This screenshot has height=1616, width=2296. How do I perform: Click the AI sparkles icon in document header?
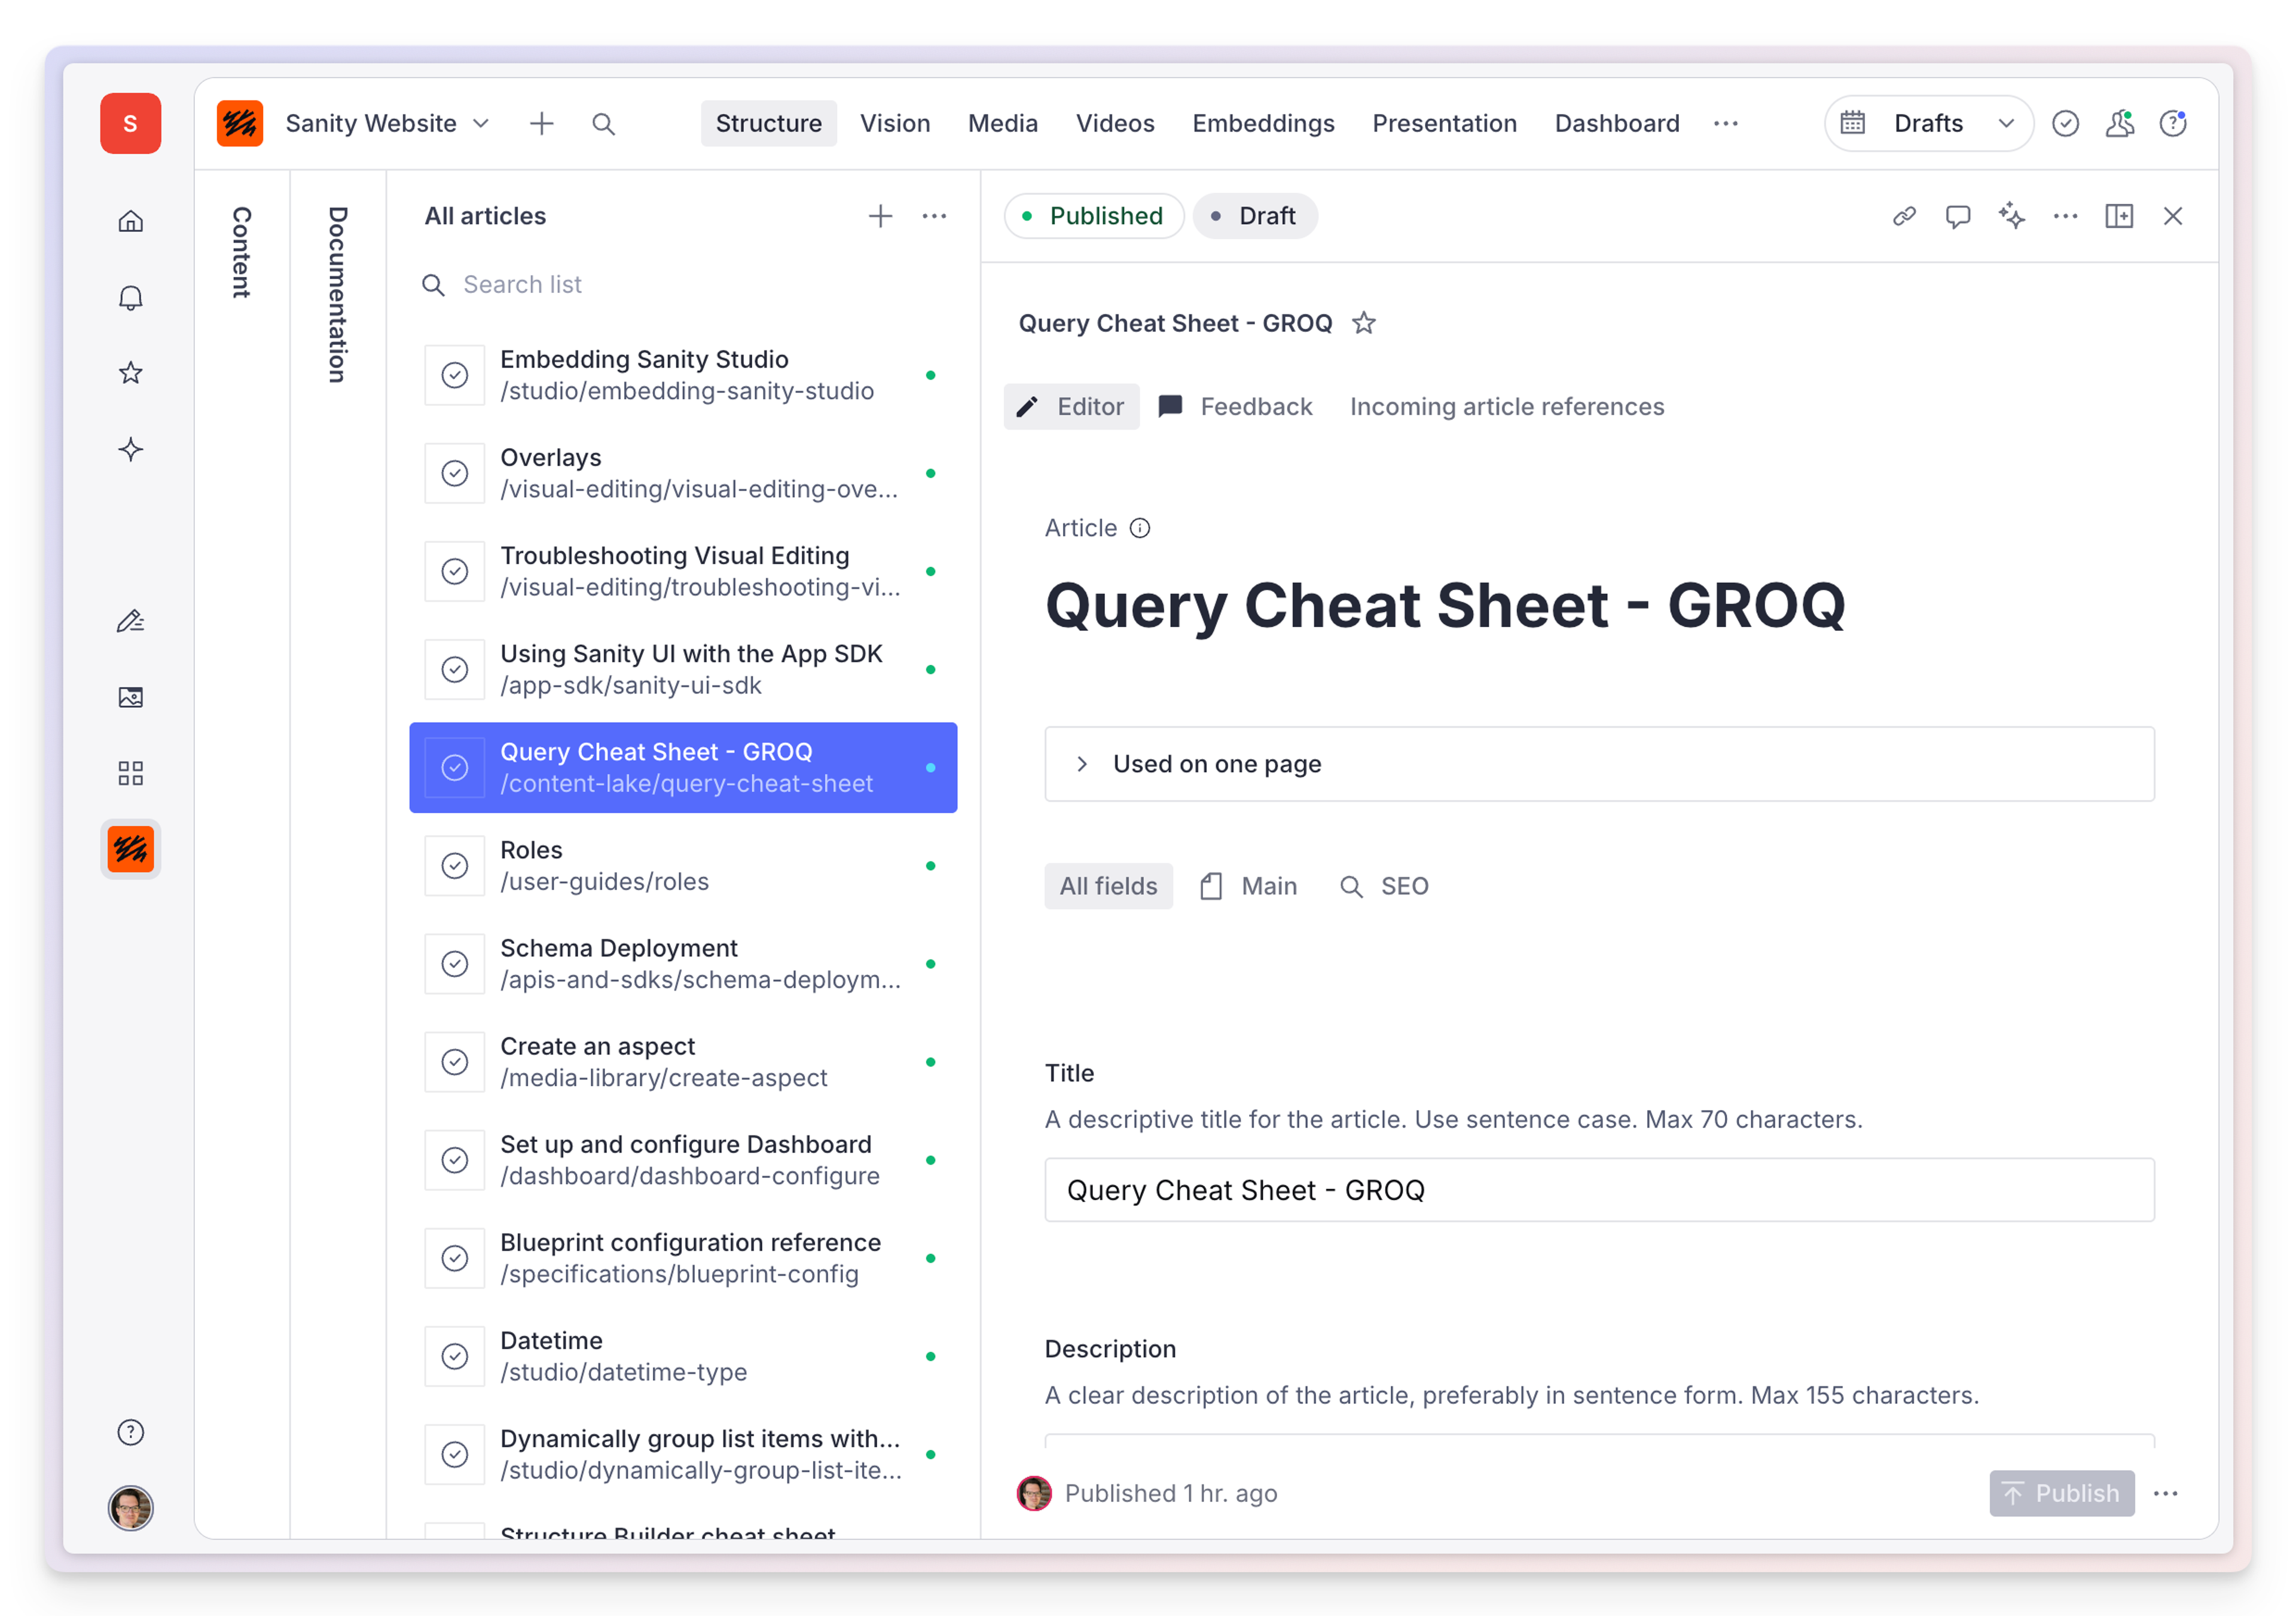(x=2011, y=216)
